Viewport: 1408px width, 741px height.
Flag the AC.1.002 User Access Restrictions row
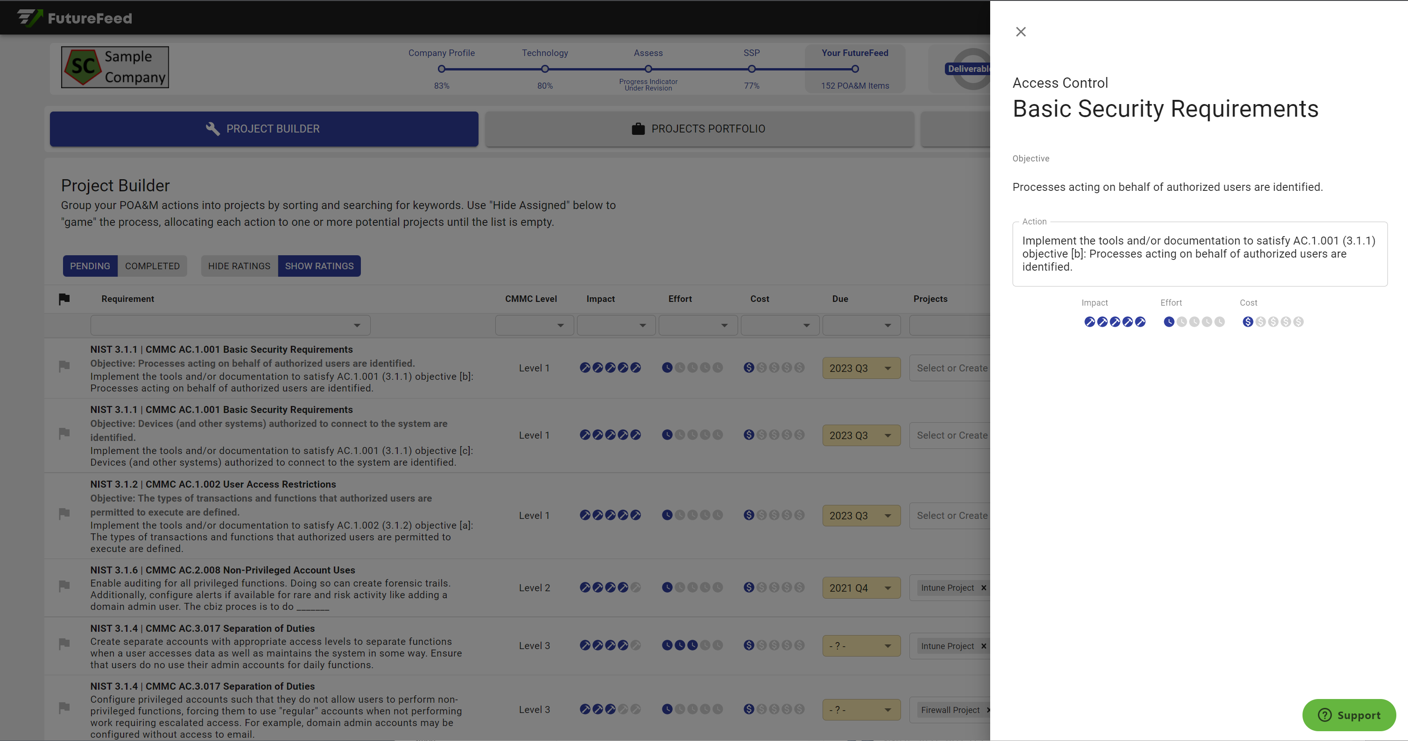point(64,513)
